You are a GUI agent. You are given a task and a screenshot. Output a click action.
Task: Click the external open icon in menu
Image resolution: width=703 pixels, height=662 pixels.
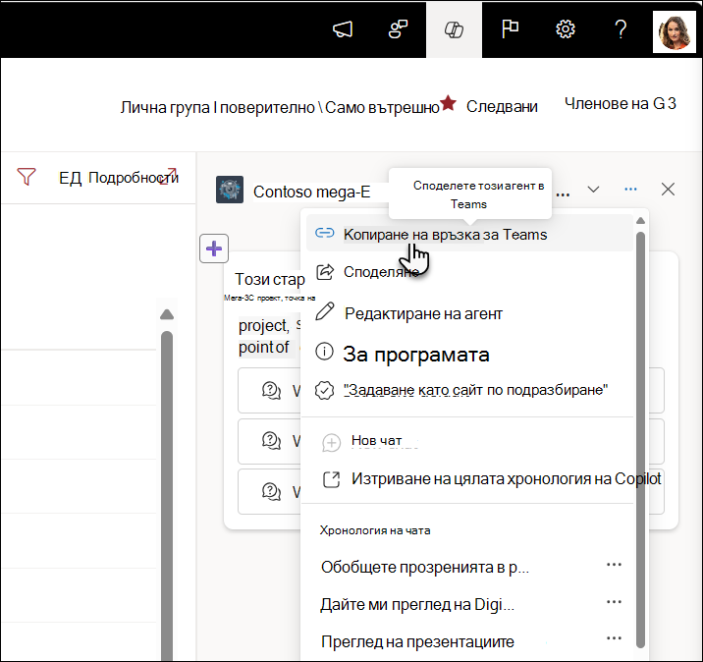(x=332, y=479)
